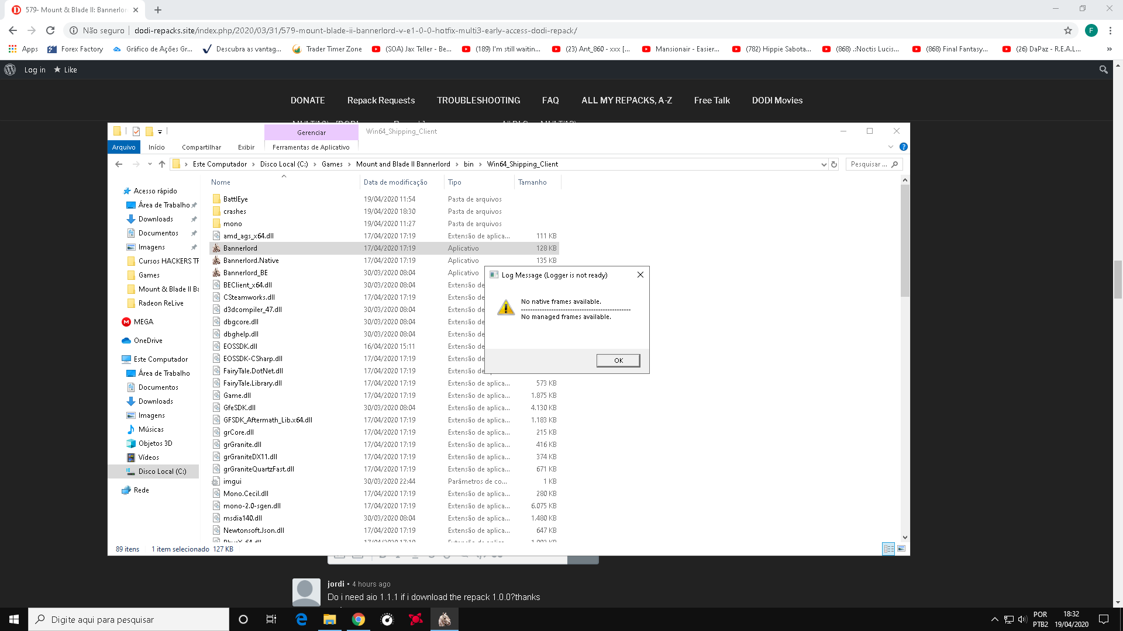Open MEGA in the navigation pane
The height and width of the screenshot is (631, 1123).
point(143,322)
